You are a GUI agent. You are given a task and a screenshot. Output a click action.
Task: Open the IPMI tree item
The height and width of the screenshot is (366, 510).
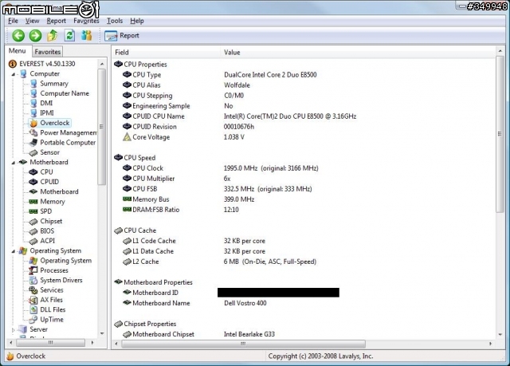click(47, 113)
